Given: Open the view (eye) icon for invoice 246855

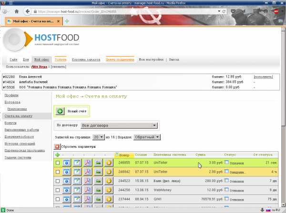Looking at the screenshot, I should tap(66, 163).
